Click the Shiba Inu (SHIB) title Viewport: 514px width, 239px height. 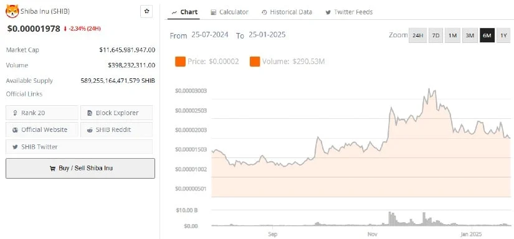(x=45, y=11)
